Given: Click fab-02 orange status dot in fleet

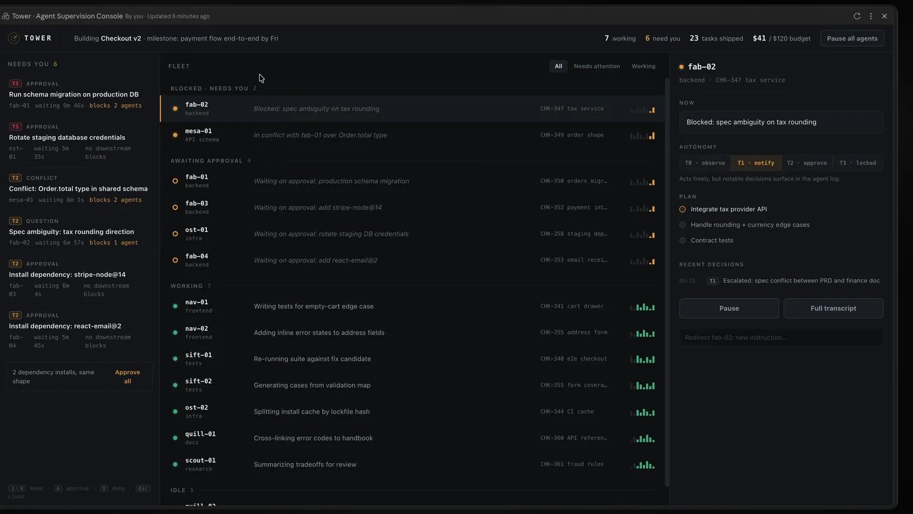Looking at the screenshot, I should pos(175,109).
